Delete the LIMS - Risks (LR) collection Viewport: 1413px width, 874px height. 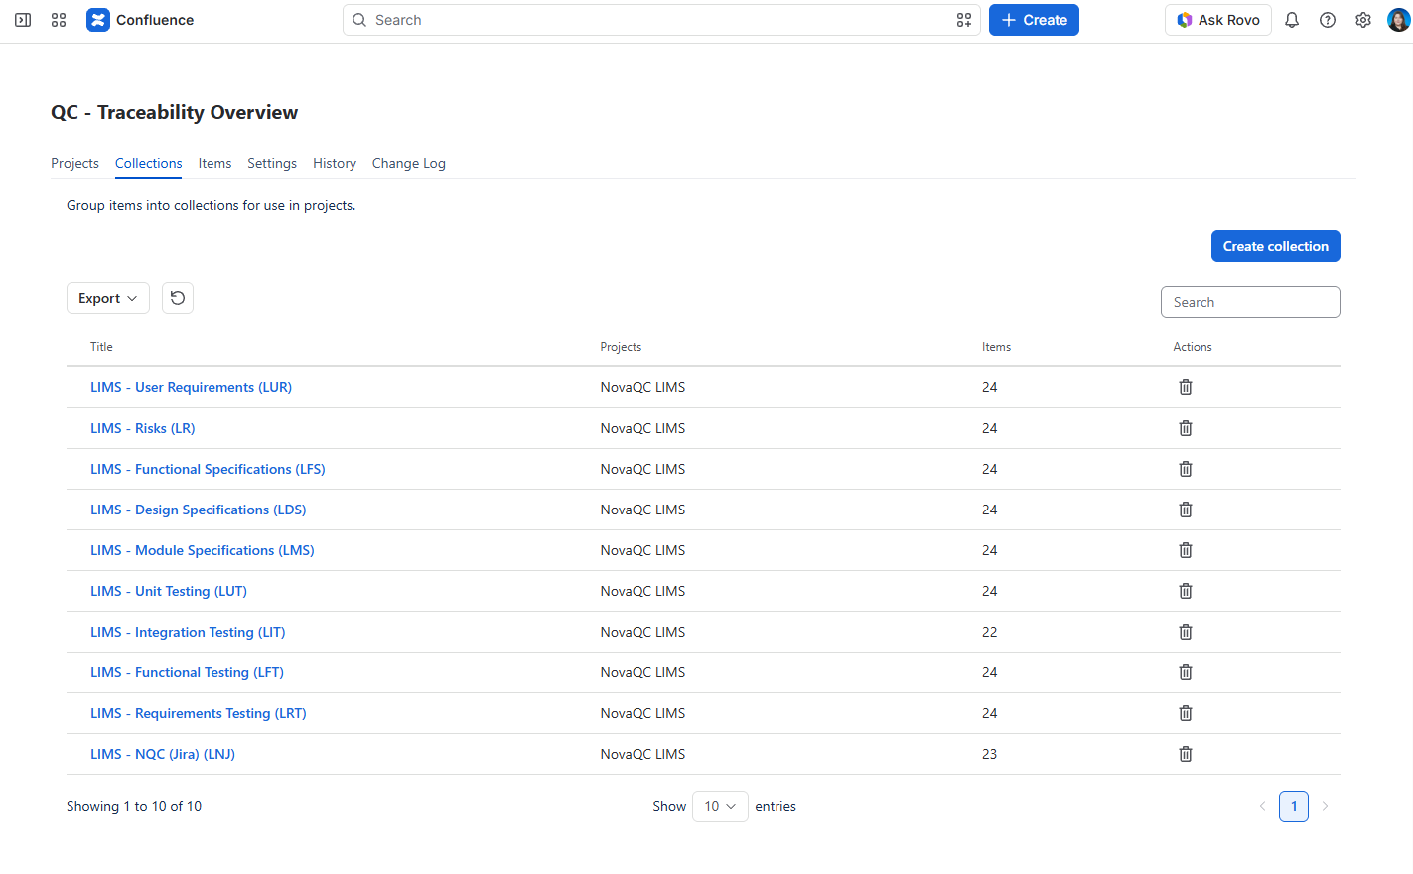click(x=1186, y=428)
